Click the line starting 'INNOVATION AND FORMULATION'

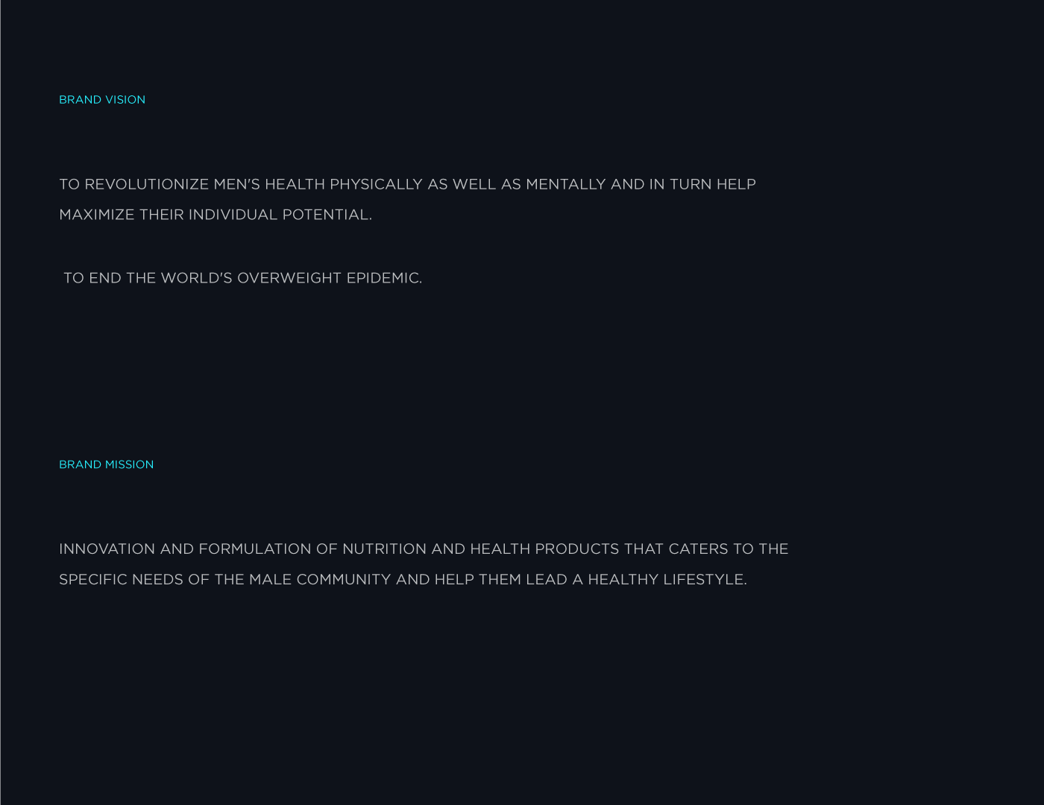[424, 549]
